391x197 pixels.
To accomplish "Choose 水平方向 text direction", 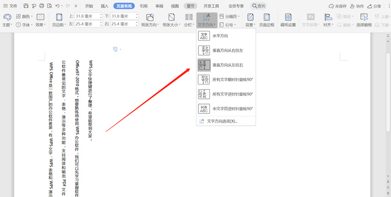I will pos(226,36).
